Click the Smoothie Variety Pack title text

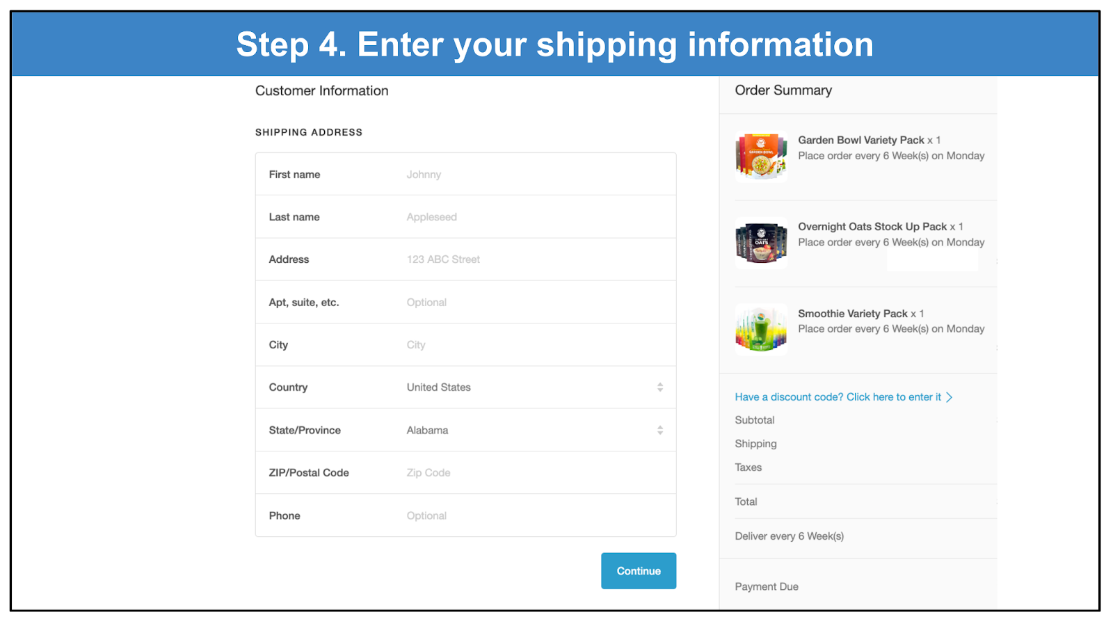point(853,314)
